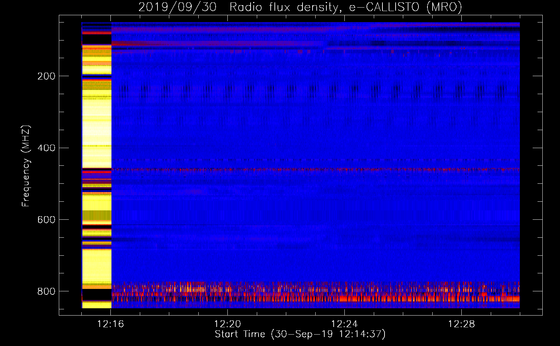Screen dimensions: 560x346
Task: Click the 600 frequency tick label
Action: click(46, 220)
